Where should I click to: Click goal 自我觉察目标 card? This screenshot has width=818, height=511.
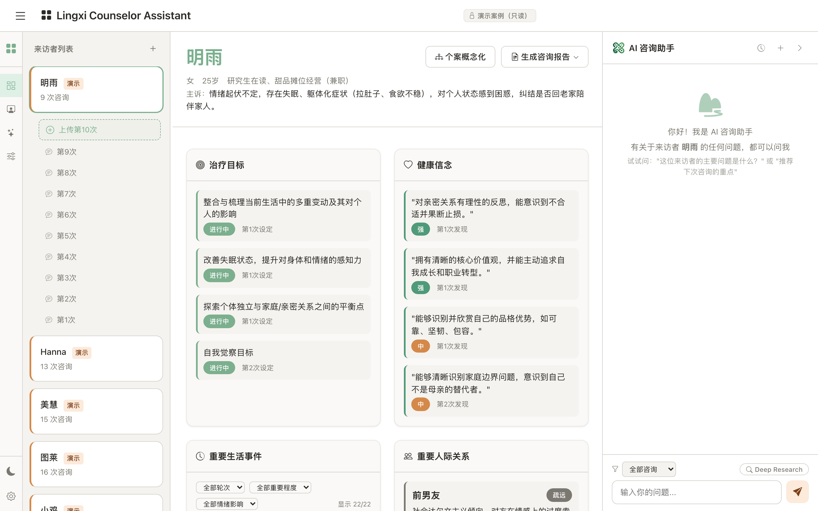coord(283,360)
